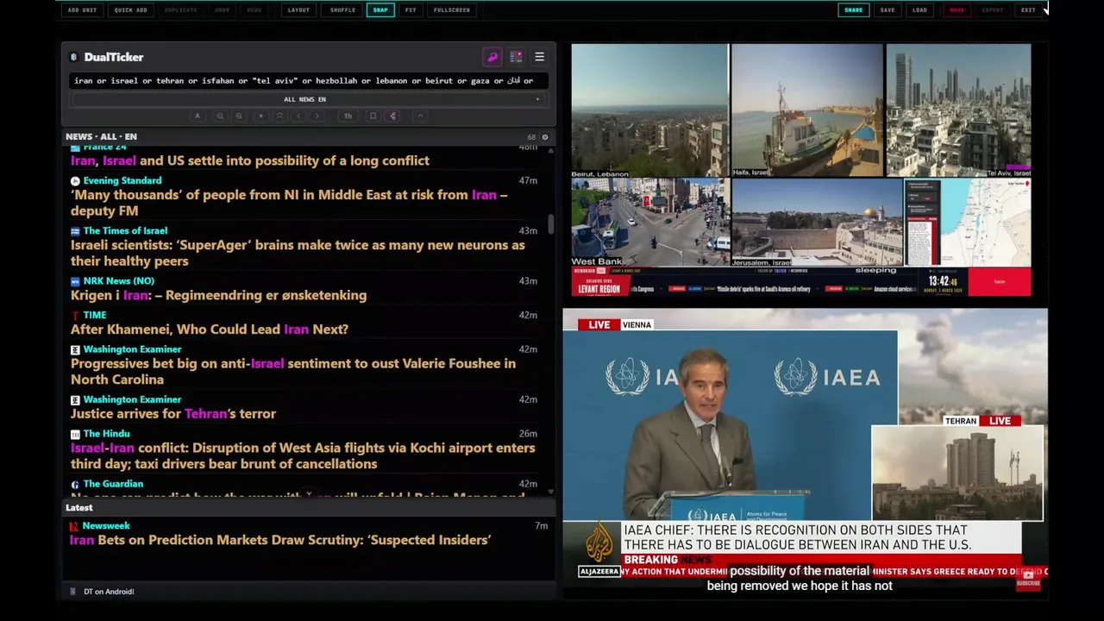Click the keyword search query field
1104x621 pixels.
click(x=308, y=81)
